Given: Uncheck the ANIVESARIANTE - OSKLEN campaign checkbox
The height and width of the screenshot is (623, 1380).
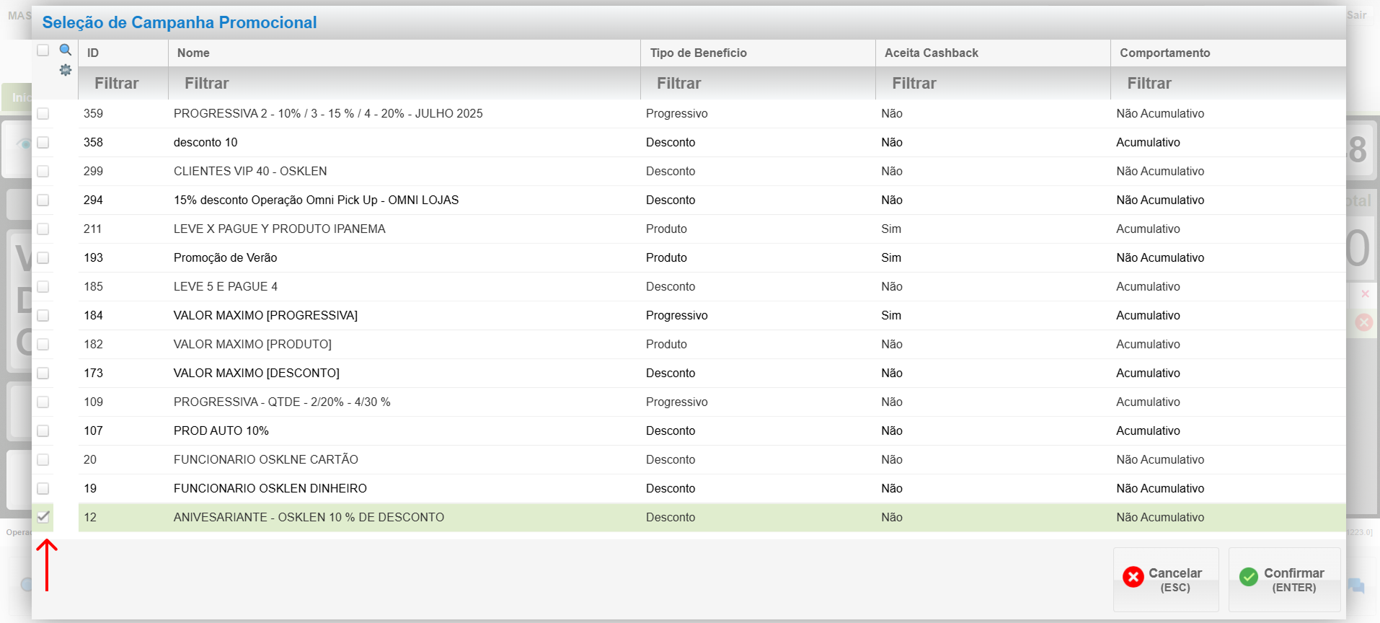Looking at the screenshot, I should coord(43,517).
